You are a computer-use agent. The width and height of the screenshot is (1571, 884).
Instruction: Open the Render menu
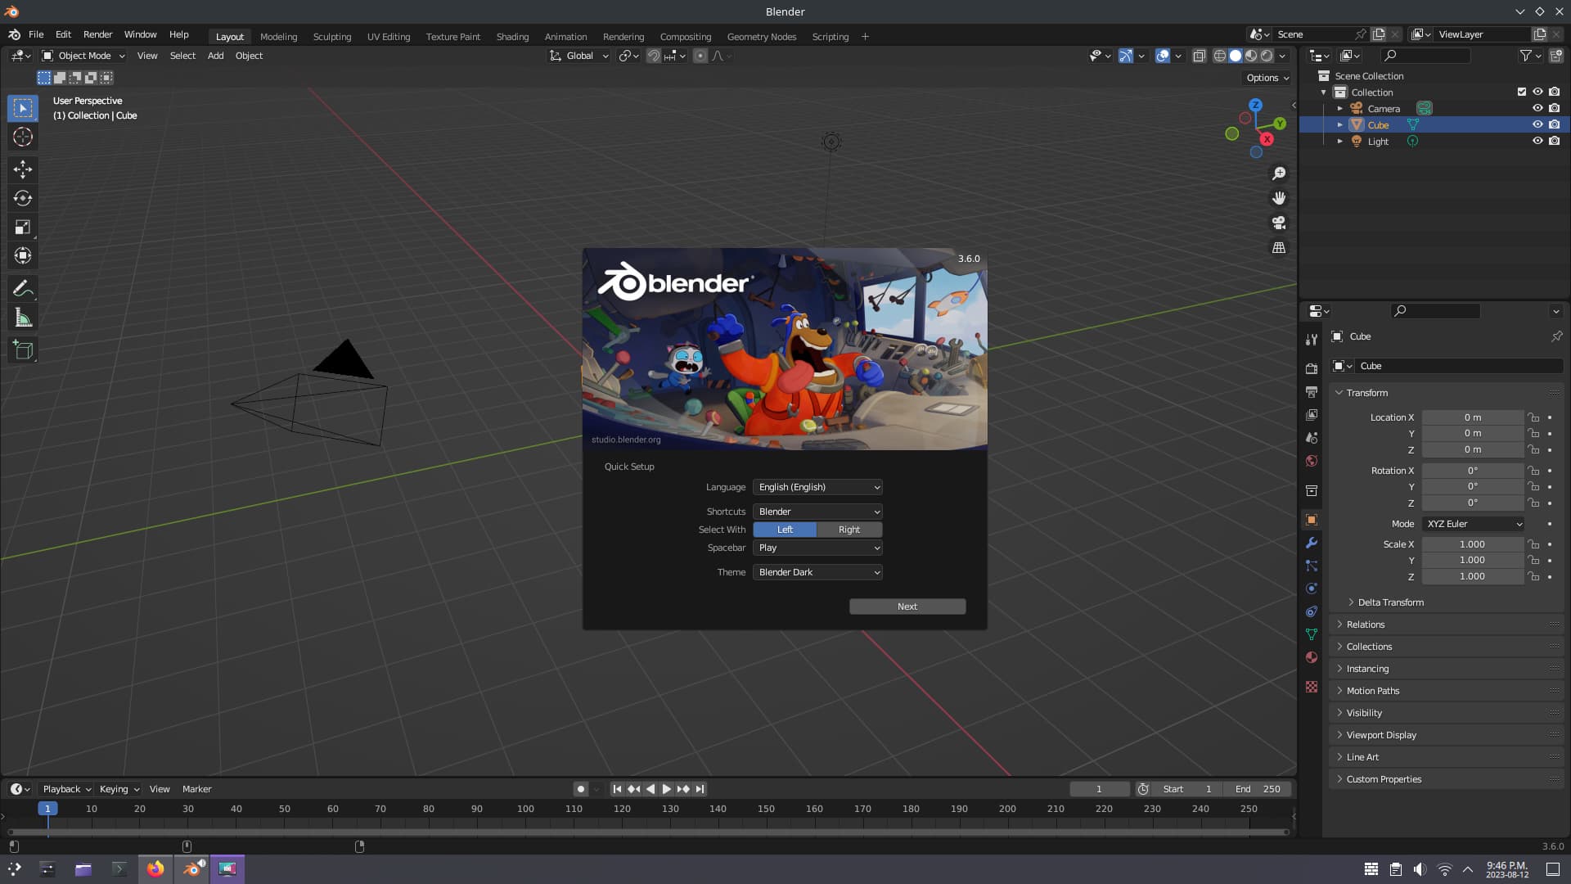pyautogui.click(x=97, y=34)
